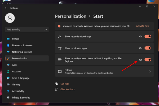Open Bluetooth & devices settings
159x106 pixels.
click(27, 45)
